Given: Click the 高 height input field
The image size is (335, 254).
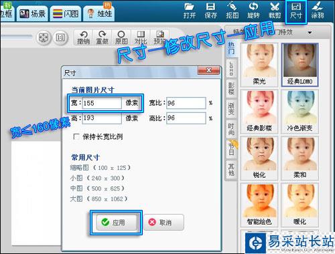Looking at the screenshot, I should pos(102,118).
